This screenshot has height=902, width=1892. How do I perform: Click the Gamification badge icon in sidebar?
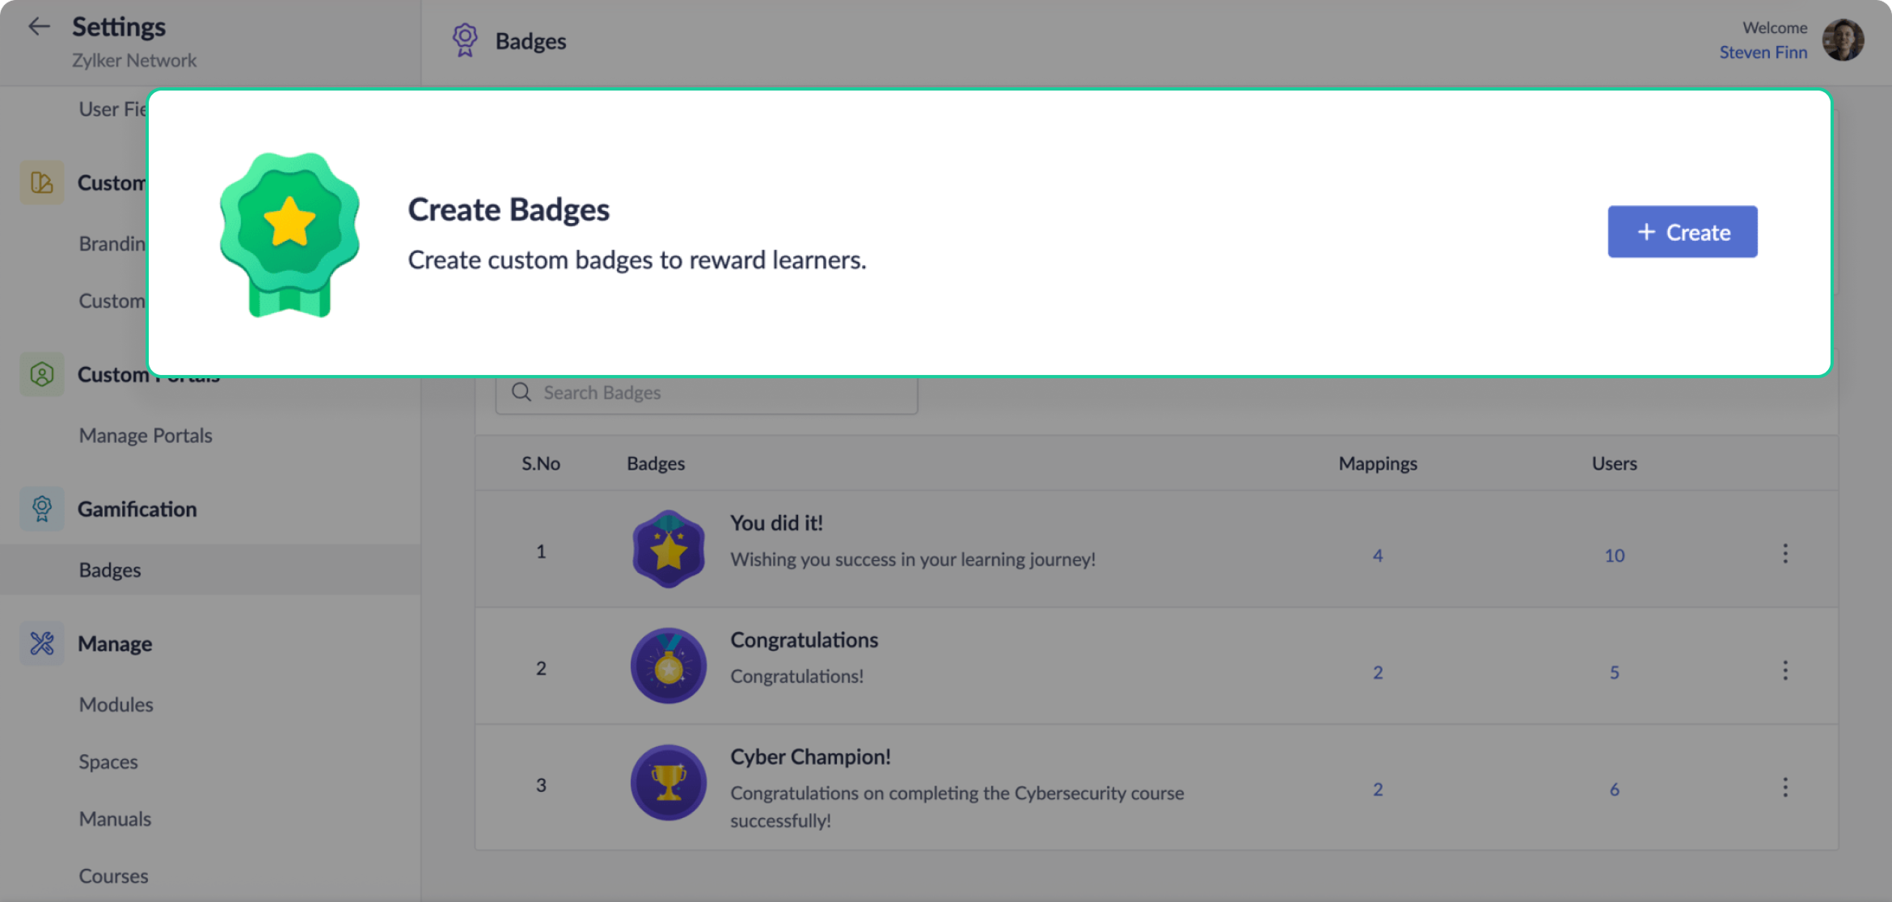[40, 508]
